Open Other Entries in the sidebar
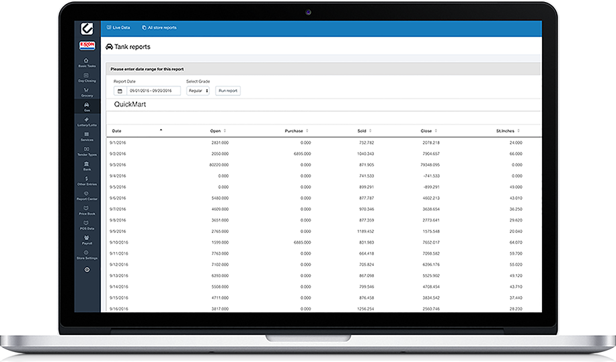 87,181
